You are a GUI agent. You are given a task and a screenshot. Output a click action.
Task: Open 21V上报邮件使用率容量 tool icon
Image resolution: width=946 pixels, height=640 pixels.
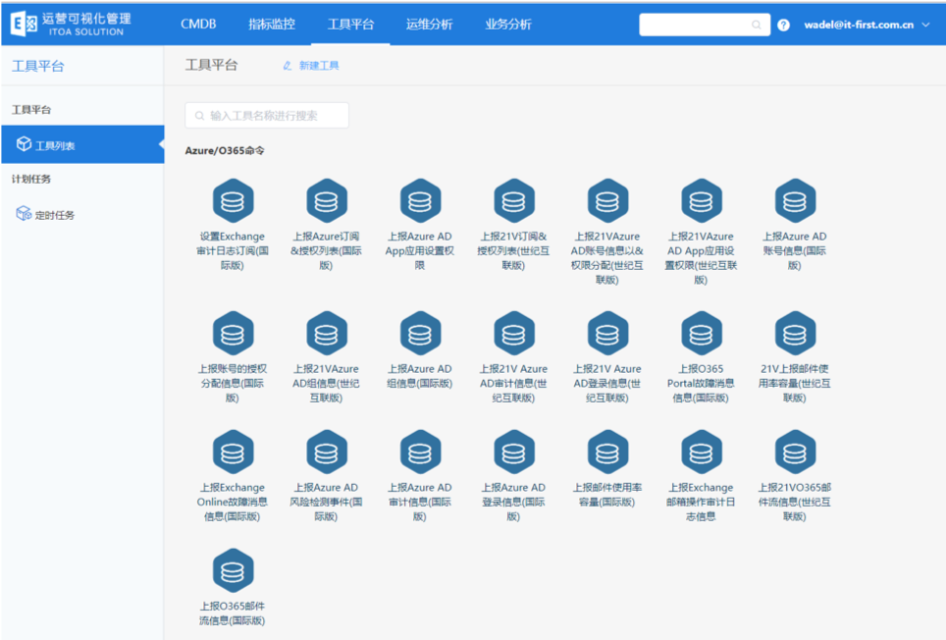795,334
